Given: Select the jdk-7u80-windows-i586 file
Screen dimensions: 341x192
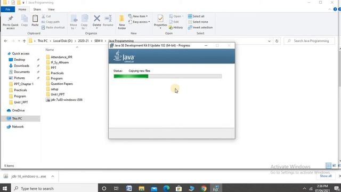Looking at the screenshot, I should 64,100.
